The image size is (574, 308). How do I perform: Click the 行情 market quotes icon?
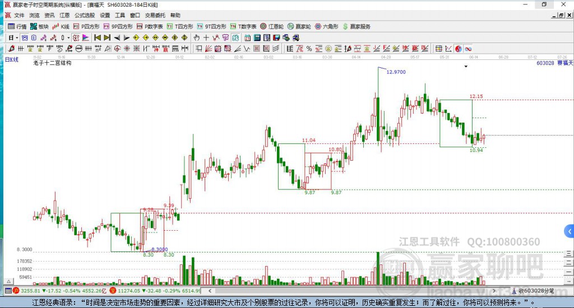click(x=17, y=26)
